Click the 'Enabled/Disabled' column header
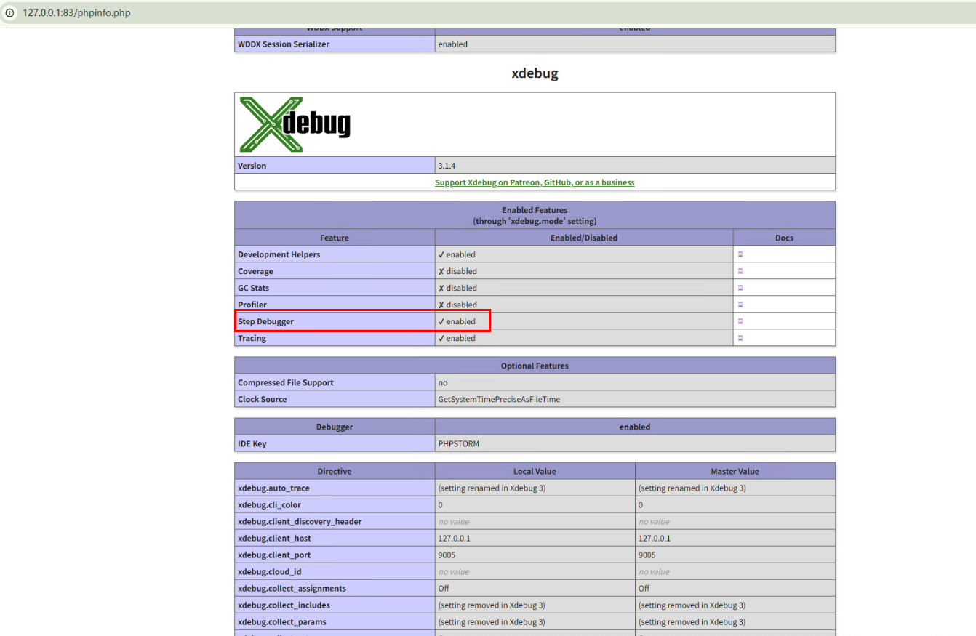Image resolution: width=976 pixels, height=636 pixels. point(584,238)
